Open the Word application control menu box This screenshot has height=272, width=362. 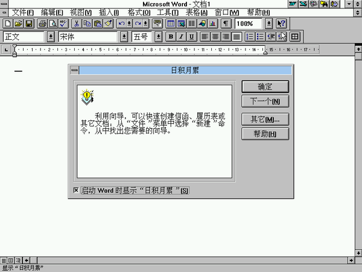pyautogui.click(x=4, y=4)
